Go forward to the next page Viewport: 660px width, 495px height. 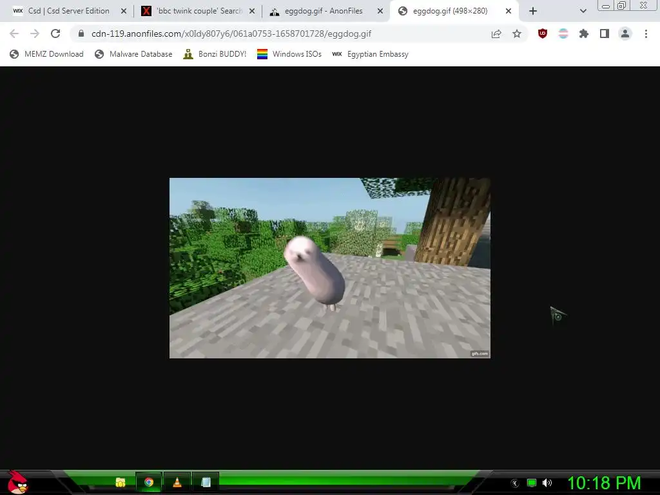(x=35, y=34)
